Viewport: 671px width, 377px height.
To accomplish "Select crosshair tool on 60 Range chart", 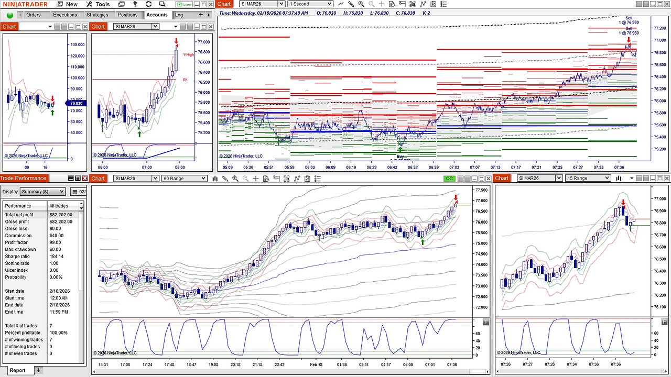I will tap(255, 179).
